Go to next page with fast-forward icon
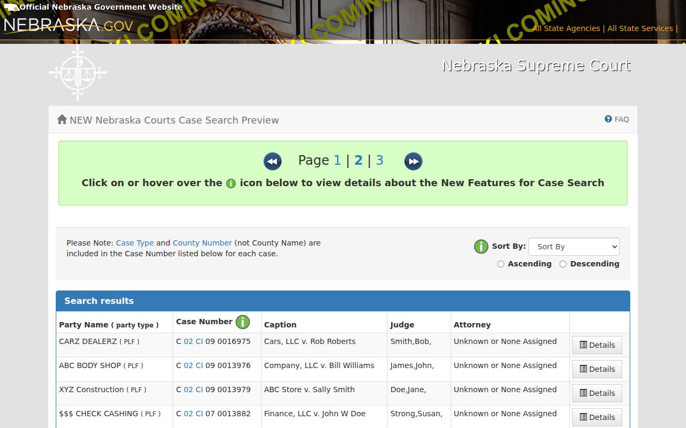This screenshot has height=428, width=686. 413,161
